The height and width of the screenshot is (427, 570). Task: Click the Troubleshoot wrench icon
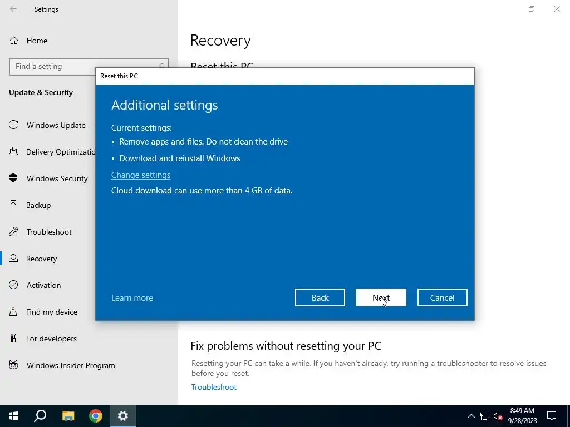pyautogui.click(x=13, y=231)
